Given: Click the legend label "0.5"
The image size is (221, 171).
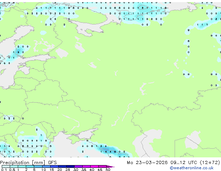Looking at the screenshot, I should click(x=12, y=170).
